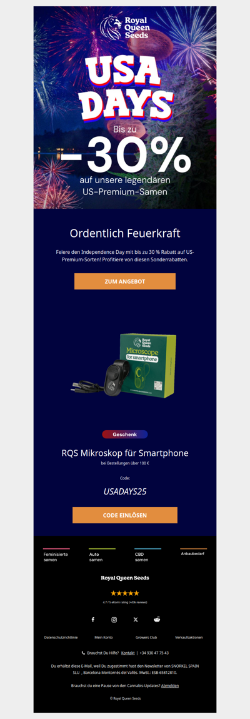Go to Mein Konto
Viewport: 250px width, 719px height.
click(x=104, y=637)
